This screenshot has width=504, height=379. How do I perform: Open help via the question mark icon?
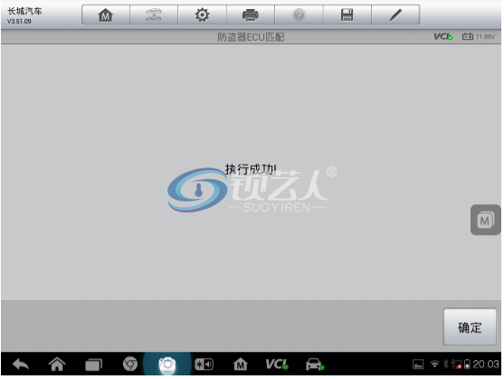(299, 14)
